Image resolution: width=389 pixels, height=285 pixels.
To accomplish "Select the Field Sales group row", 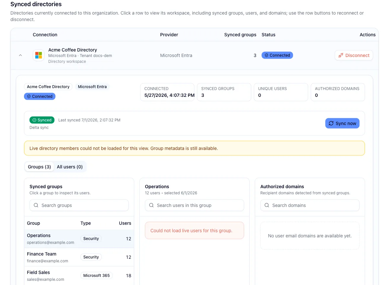I will point(79,276).
